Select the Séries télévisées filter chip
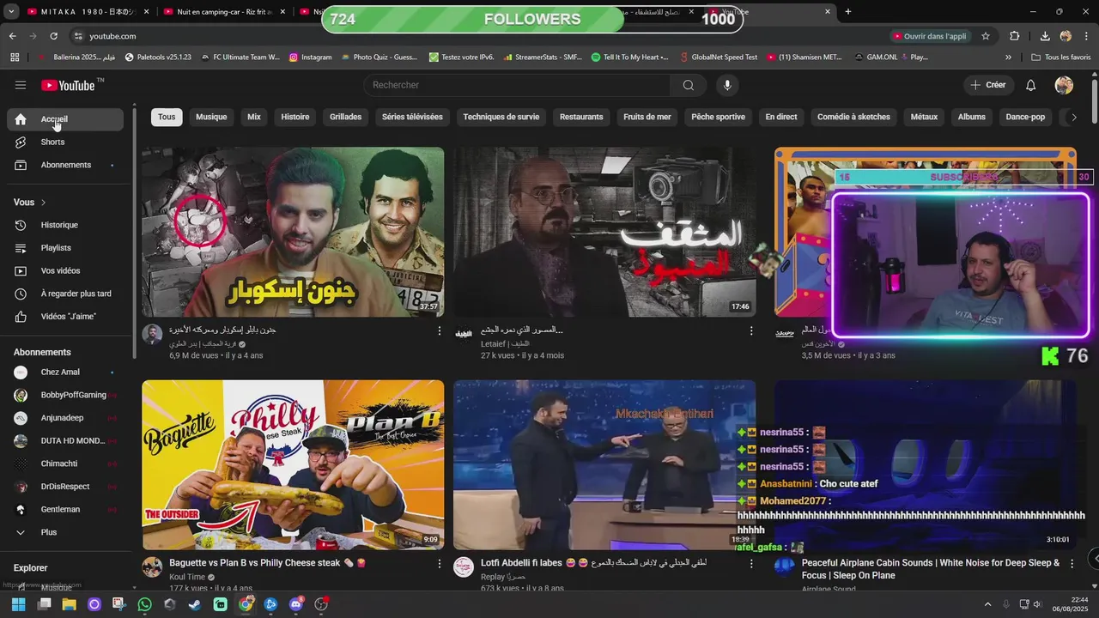1099x618 pixels. pyautogui.click(x=412, y=118)
